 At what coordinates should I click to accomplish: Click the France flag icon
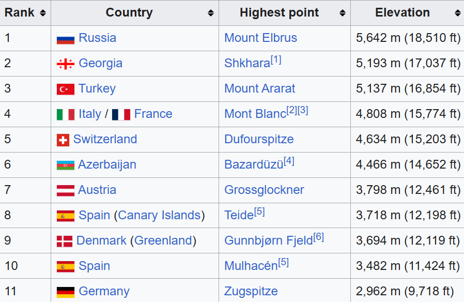tap(121, 114)
